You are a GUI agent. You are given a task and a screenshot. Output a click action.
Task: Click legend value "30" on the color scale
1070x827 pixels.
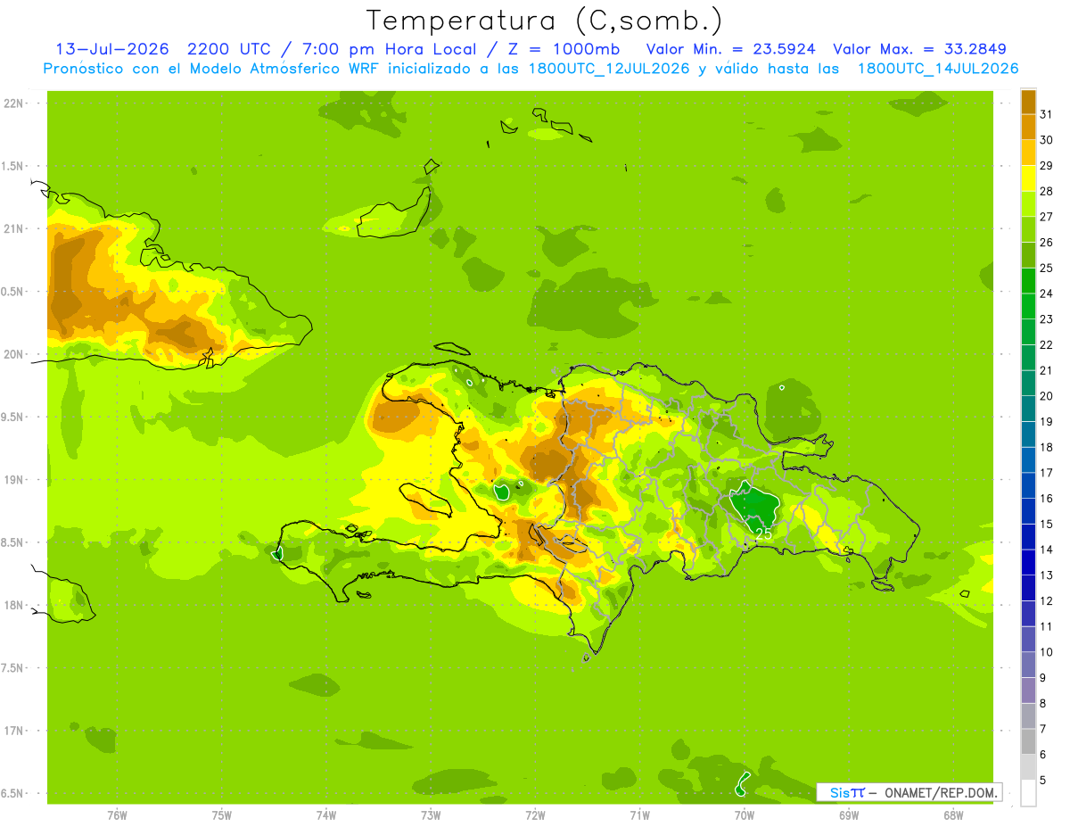(1047, 140)
